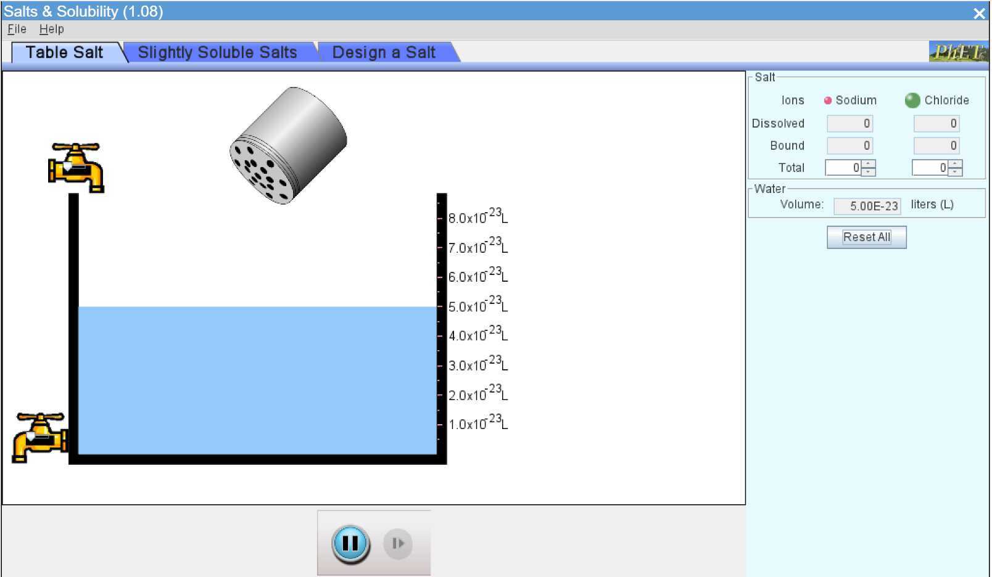
Task: Click the PhET logo
Action: click(960, 52)
